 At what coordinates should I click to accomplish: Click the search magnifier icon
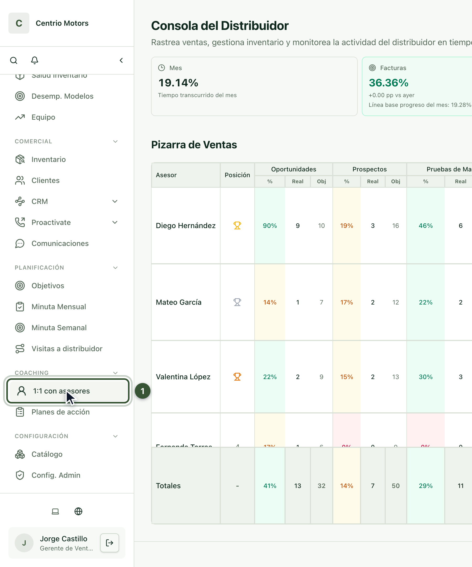coord(14,60)
